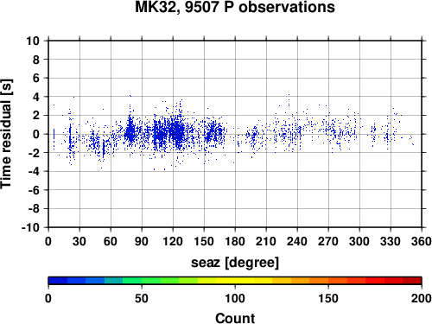Click the dense data cluster near seaz 80
The height and width of the screenshot is (324, 432).
pos(130,132)
